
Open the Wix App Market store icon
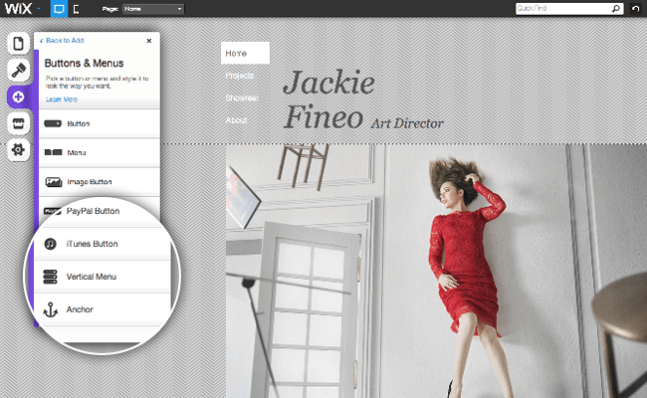pyautogui.click(x=18, y=123)
